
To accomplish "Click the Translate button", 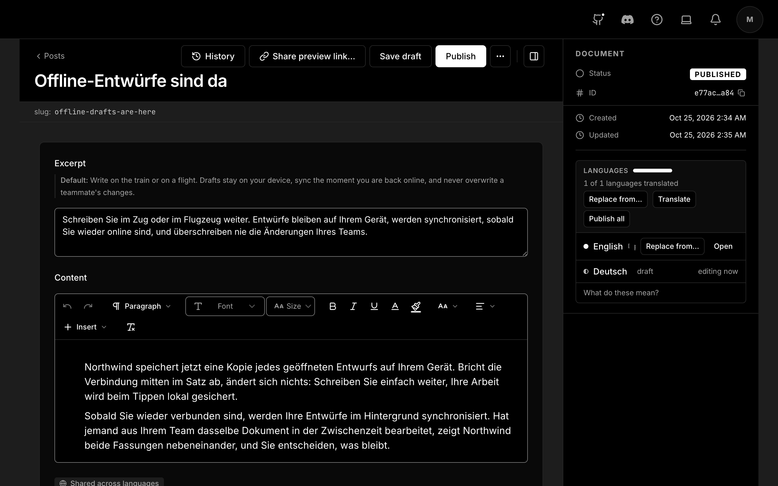I will 674,199.
